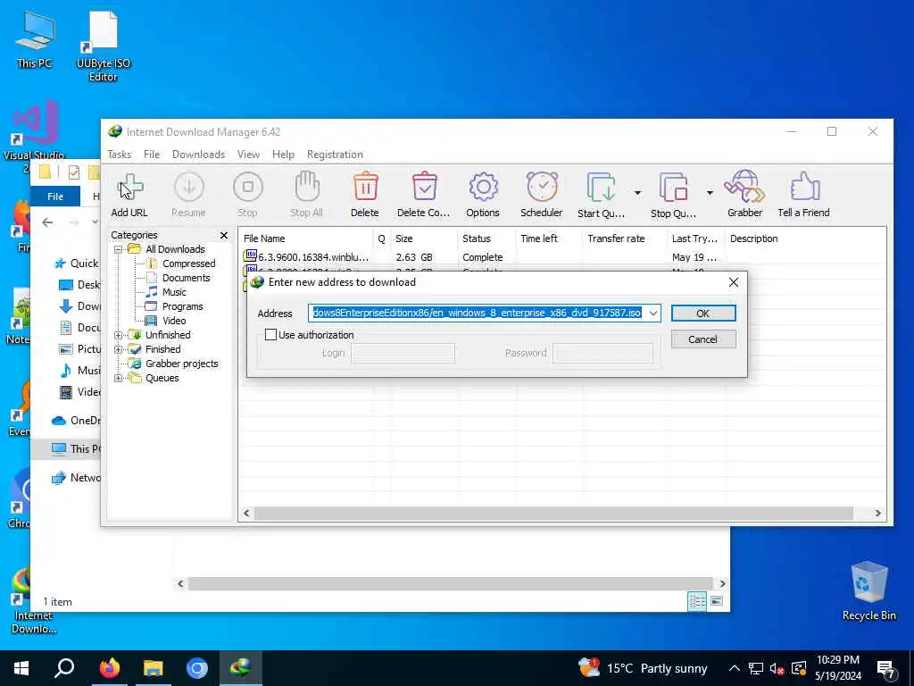
Task: Expand the Unfinished category node
Action: [x=119, y=336]
